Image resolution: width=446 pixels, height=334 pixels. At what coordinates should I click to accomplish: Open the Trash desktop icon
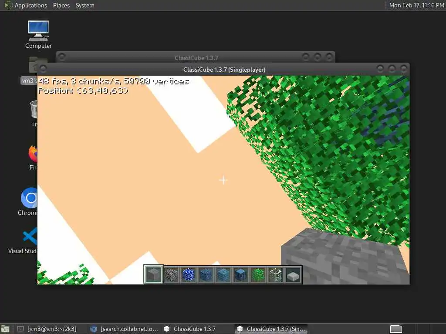tap(34, 113)
